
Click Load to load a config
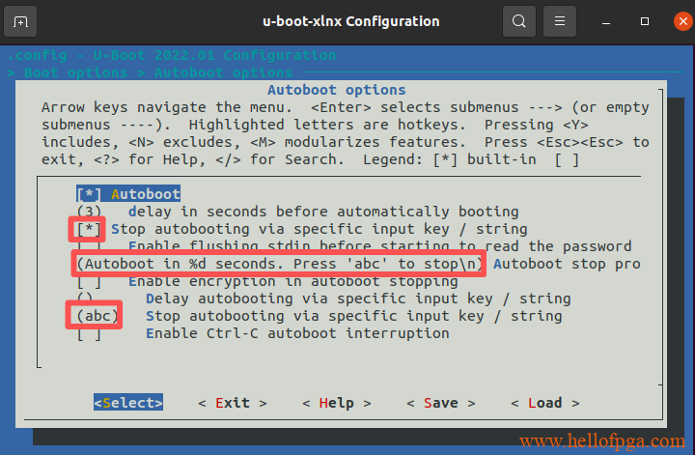click(544, 402)
